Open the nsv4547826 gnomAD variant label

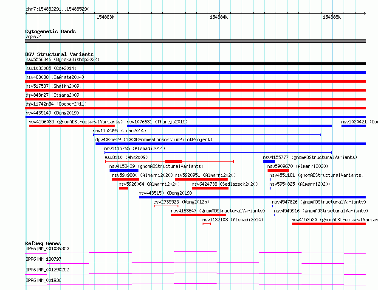[x=319, y=202]
